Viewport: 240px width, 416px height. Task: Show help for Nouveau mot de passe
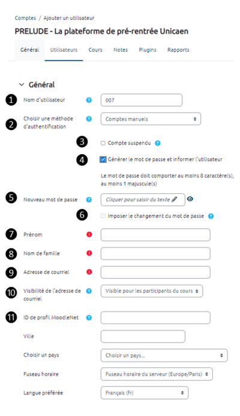[x=89, y=200]
